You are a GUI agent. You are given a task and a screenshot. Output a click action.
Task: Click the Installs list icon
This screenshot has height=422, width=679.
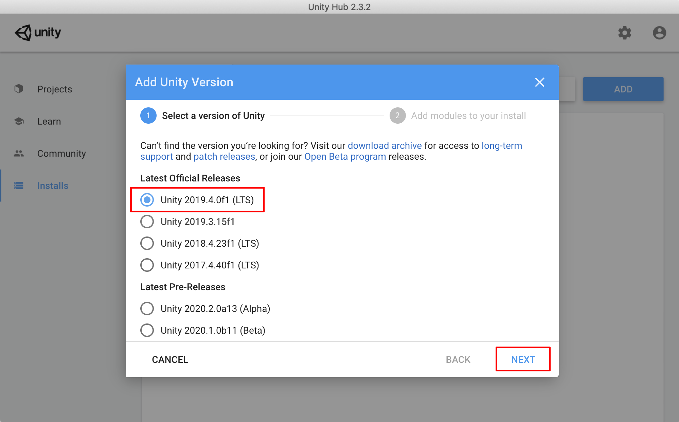(19, 186)
